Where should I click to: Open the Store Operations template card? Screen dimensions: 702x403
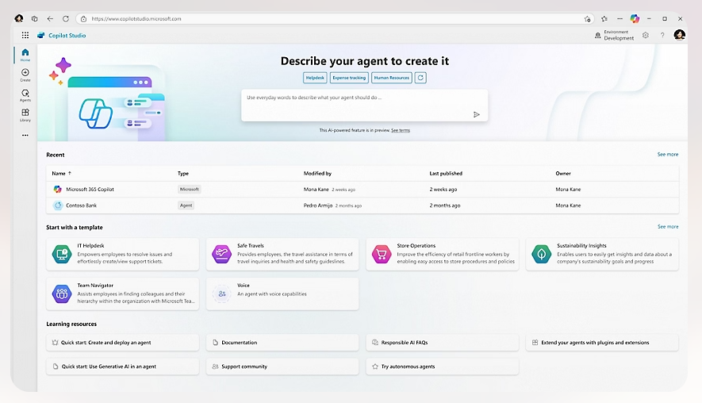tap(443, 254)
